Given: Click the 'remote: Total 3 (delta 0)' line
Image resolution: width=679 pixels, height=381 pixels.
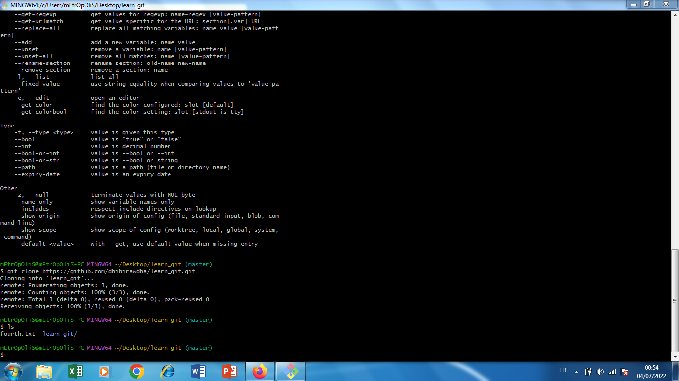Looking at the screenshot, I should point(105,299).
